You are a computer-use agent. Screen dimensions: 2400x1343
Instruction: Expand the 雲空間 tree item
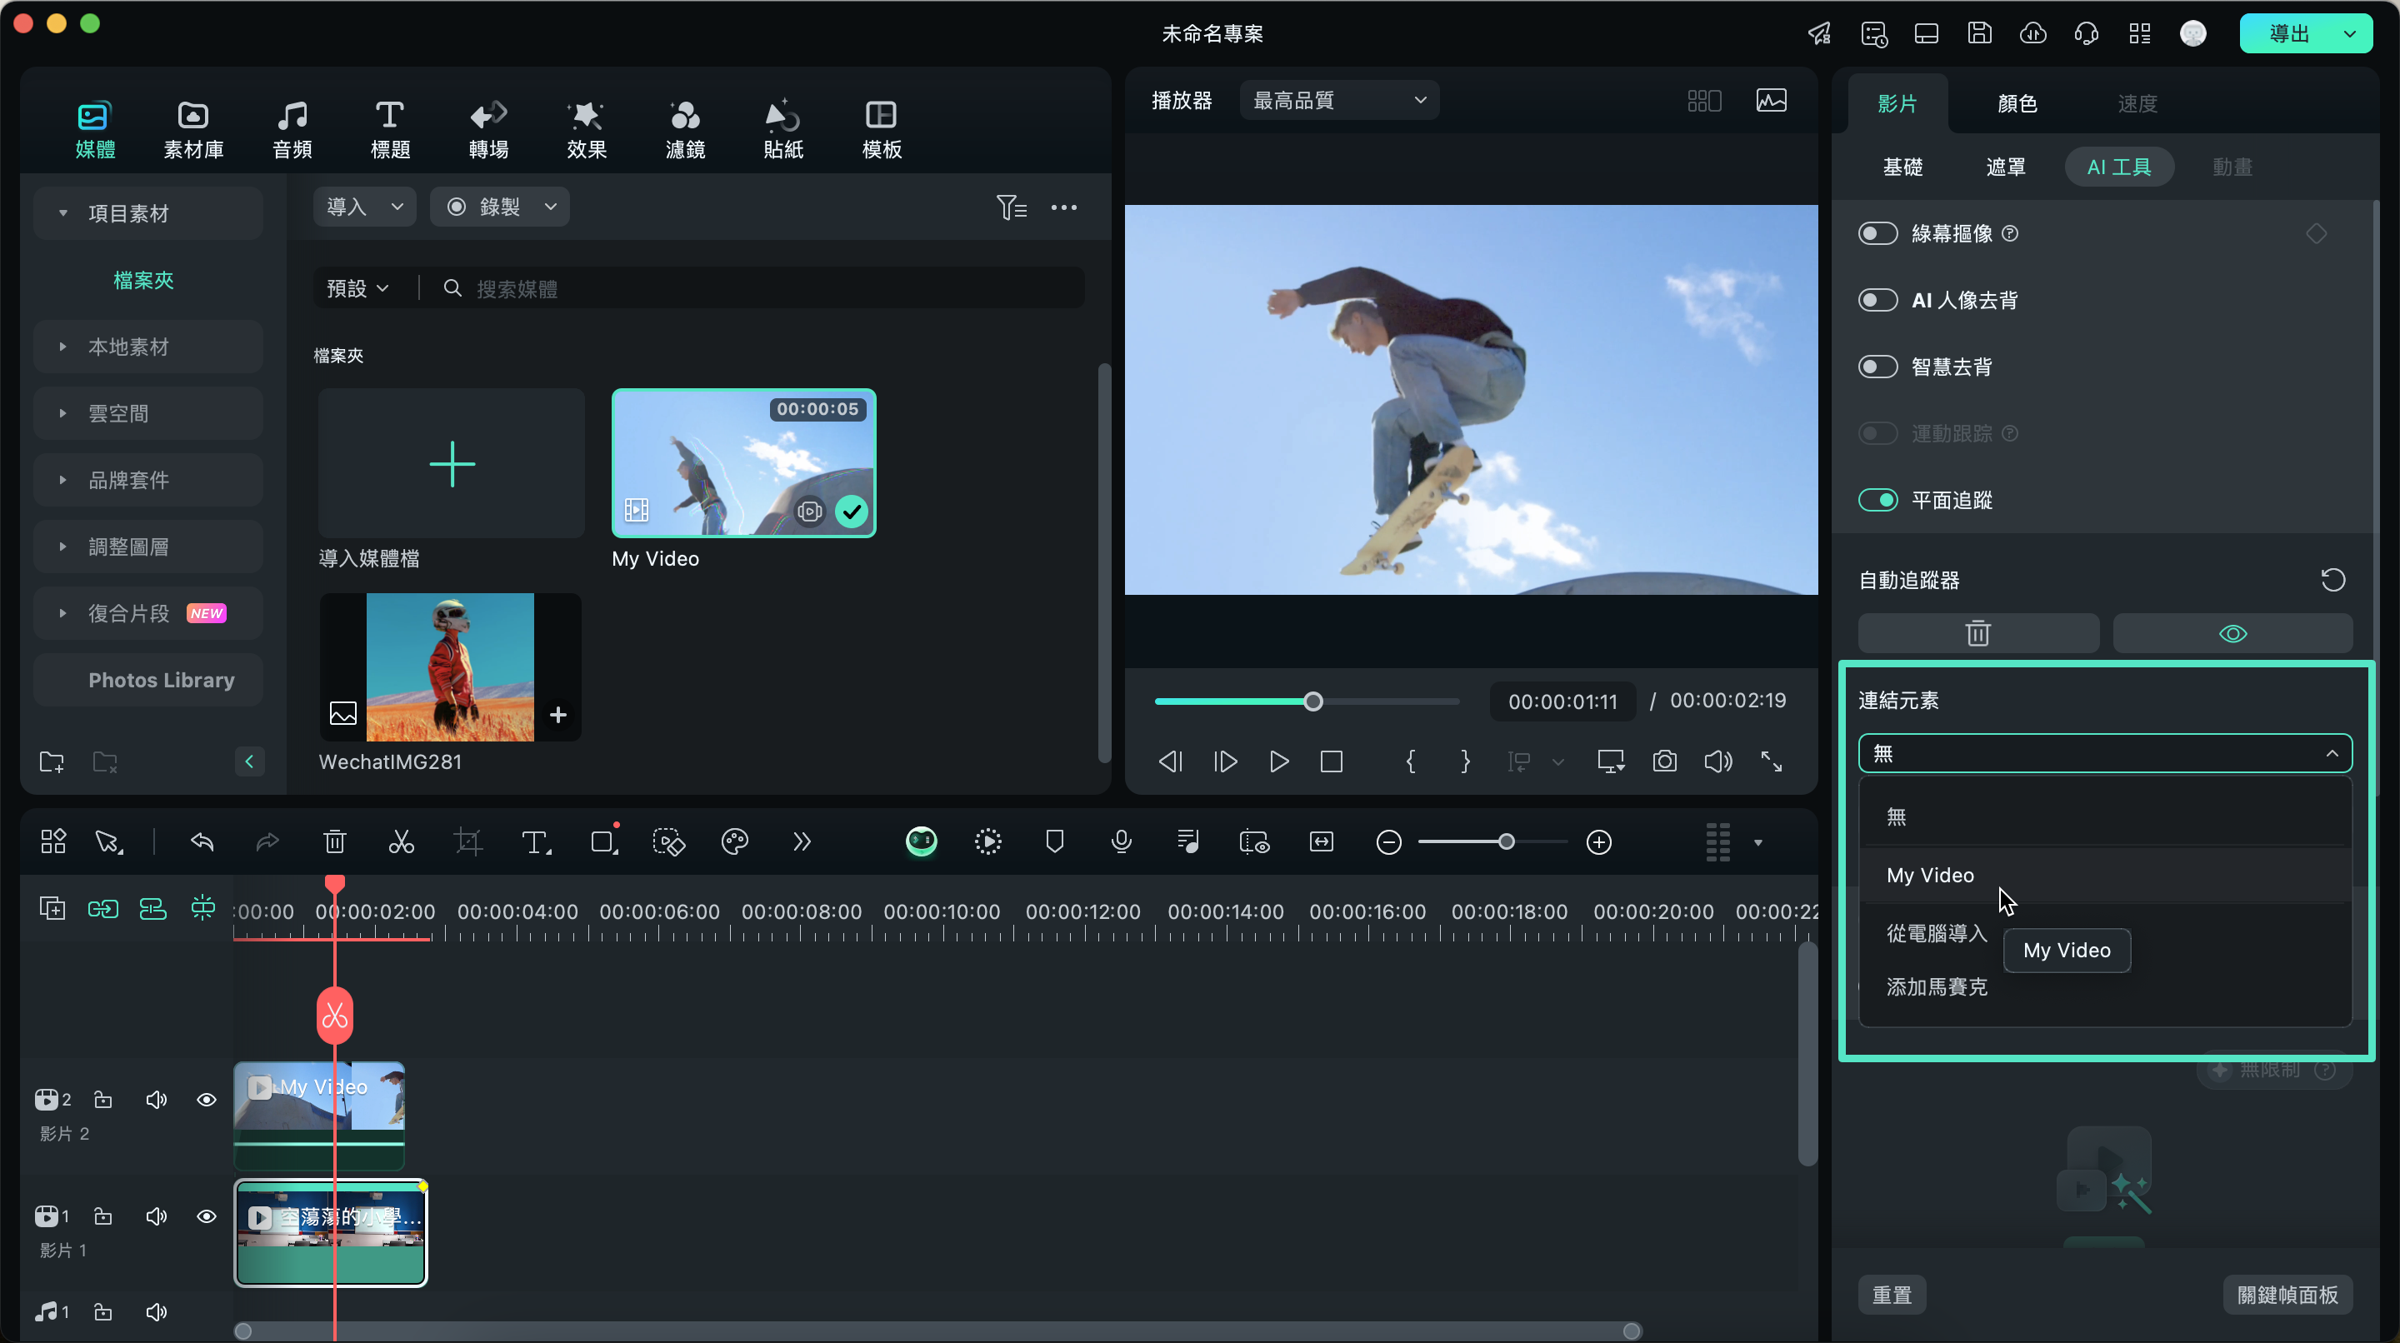[147, 413]
